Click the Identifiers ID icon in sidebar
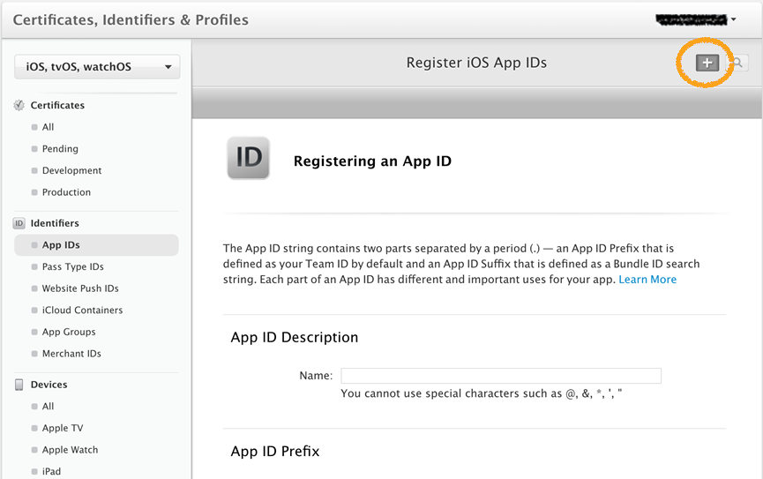Screen dimensions: 763x479 [x=19, y=224]
